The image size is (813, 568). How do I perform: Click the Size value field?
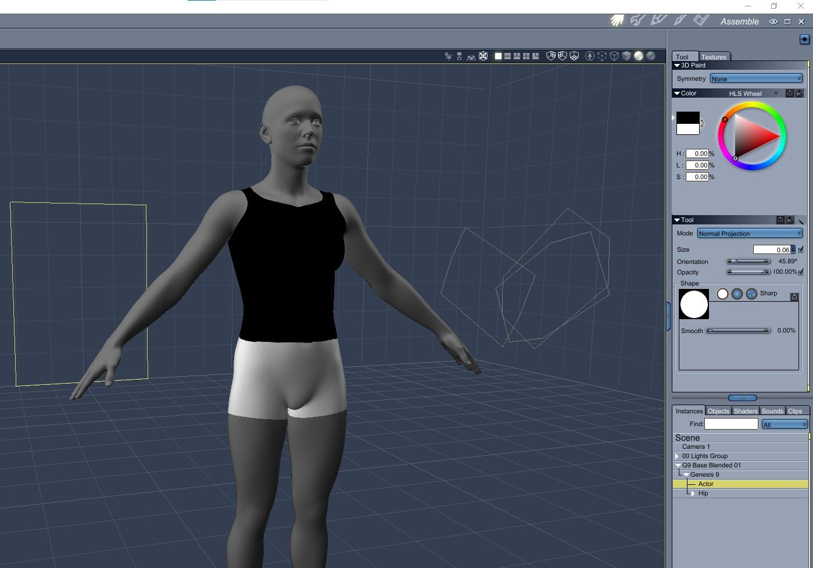[x=772, y=249]
